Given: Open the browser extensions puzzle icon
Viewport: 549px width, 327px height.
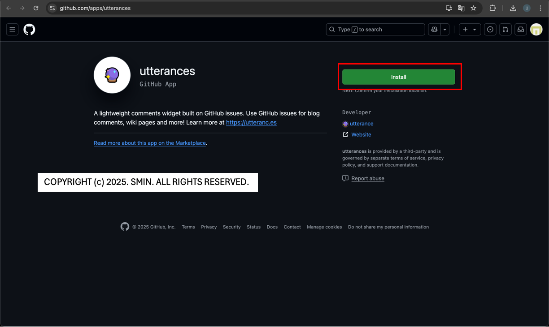Looking at the screenshot, I should point(492,8).
